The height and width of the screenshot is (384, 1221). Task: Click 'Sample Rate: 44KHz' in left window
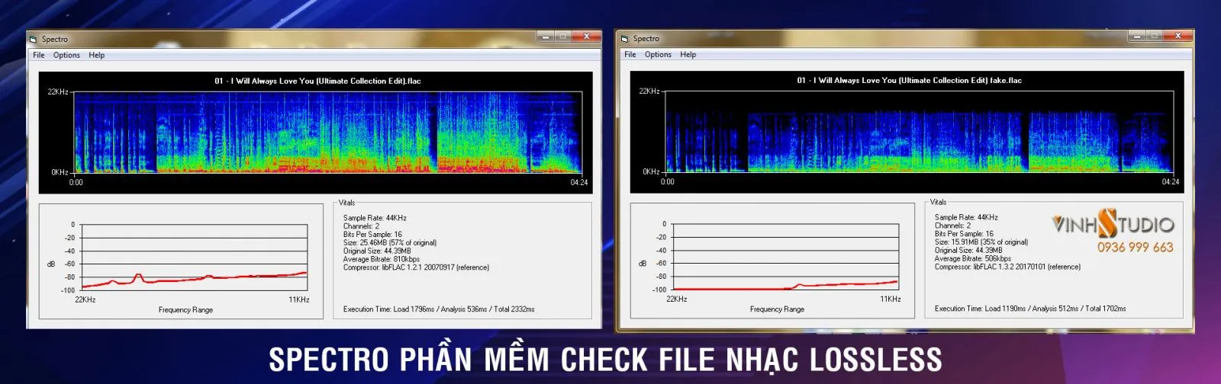pyautogui.click(x=375, y=218)
